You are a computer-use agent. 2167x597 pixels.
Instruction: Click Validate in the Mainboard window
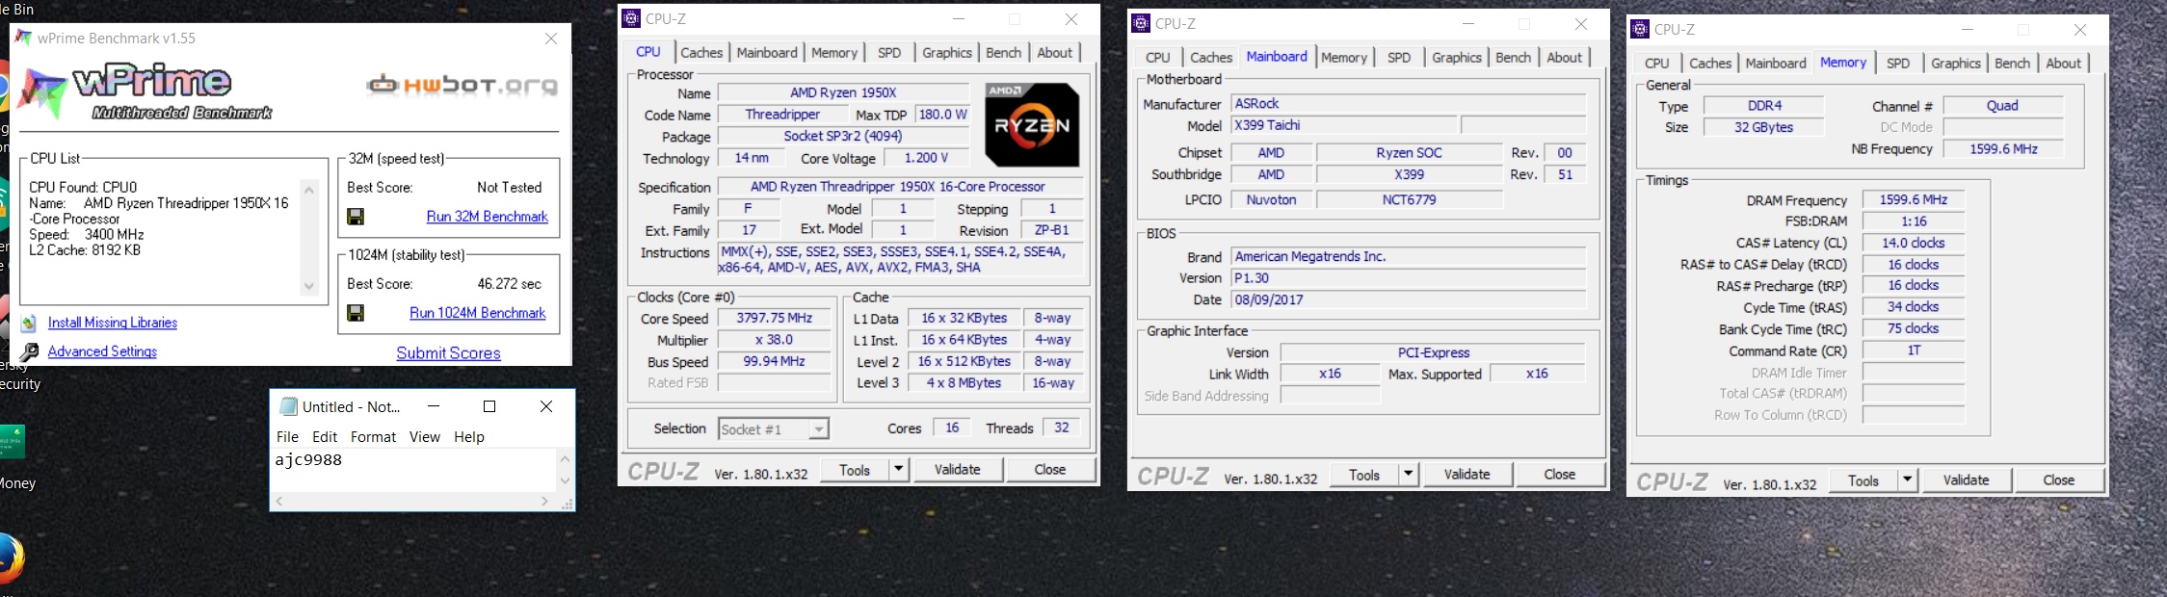tap(1467, 475)
